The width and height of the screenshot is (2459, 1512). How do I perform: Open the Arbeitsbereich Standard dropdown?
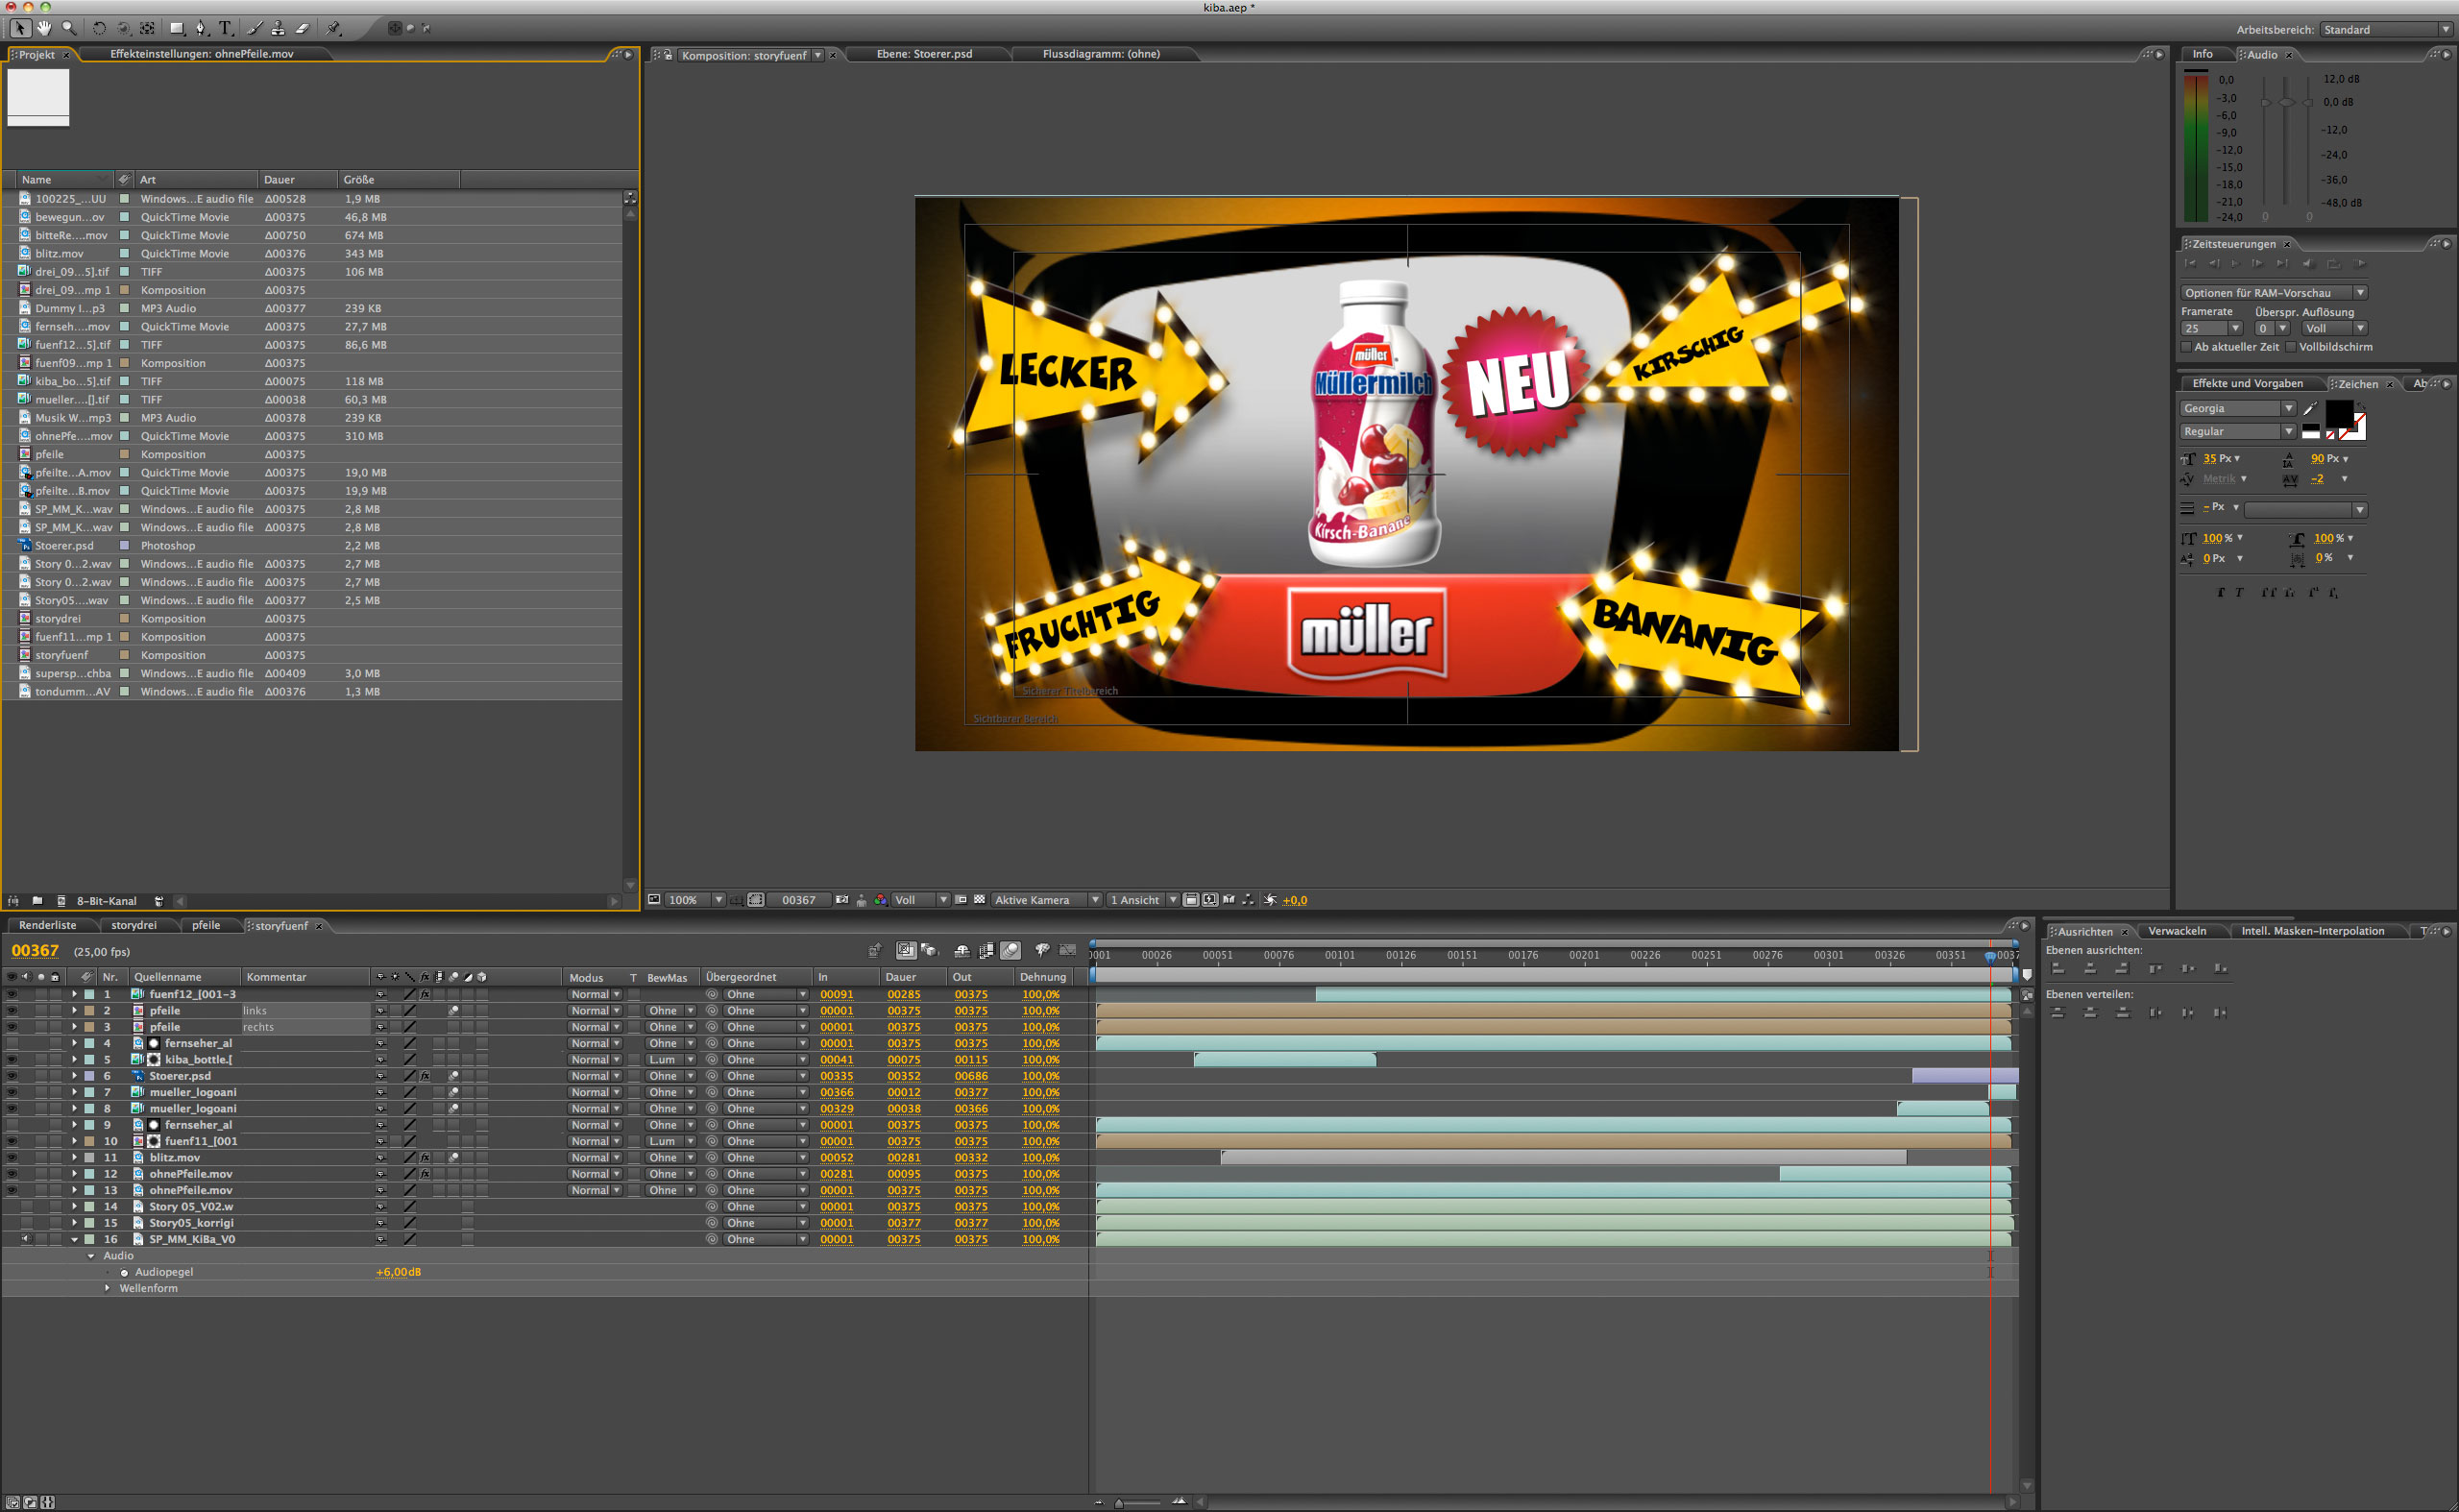click(x=2386, y=30)
